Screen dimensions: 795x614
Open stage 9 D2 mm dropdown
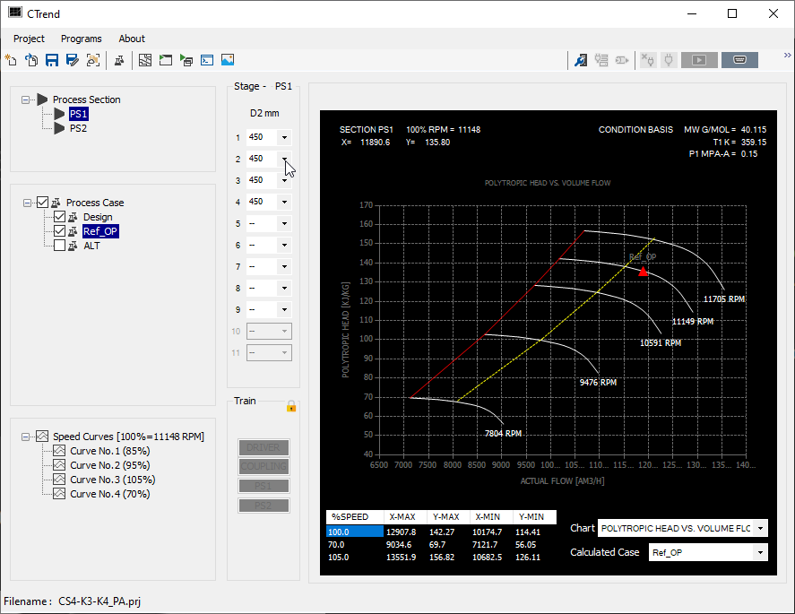click(x=284, y=310)
